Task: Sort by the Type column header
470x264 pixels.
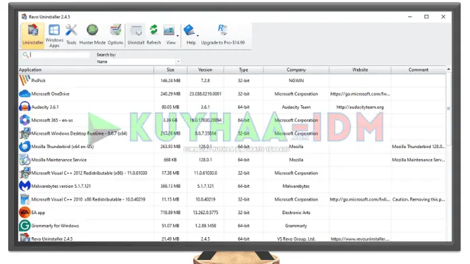Action: click(243, 69)
